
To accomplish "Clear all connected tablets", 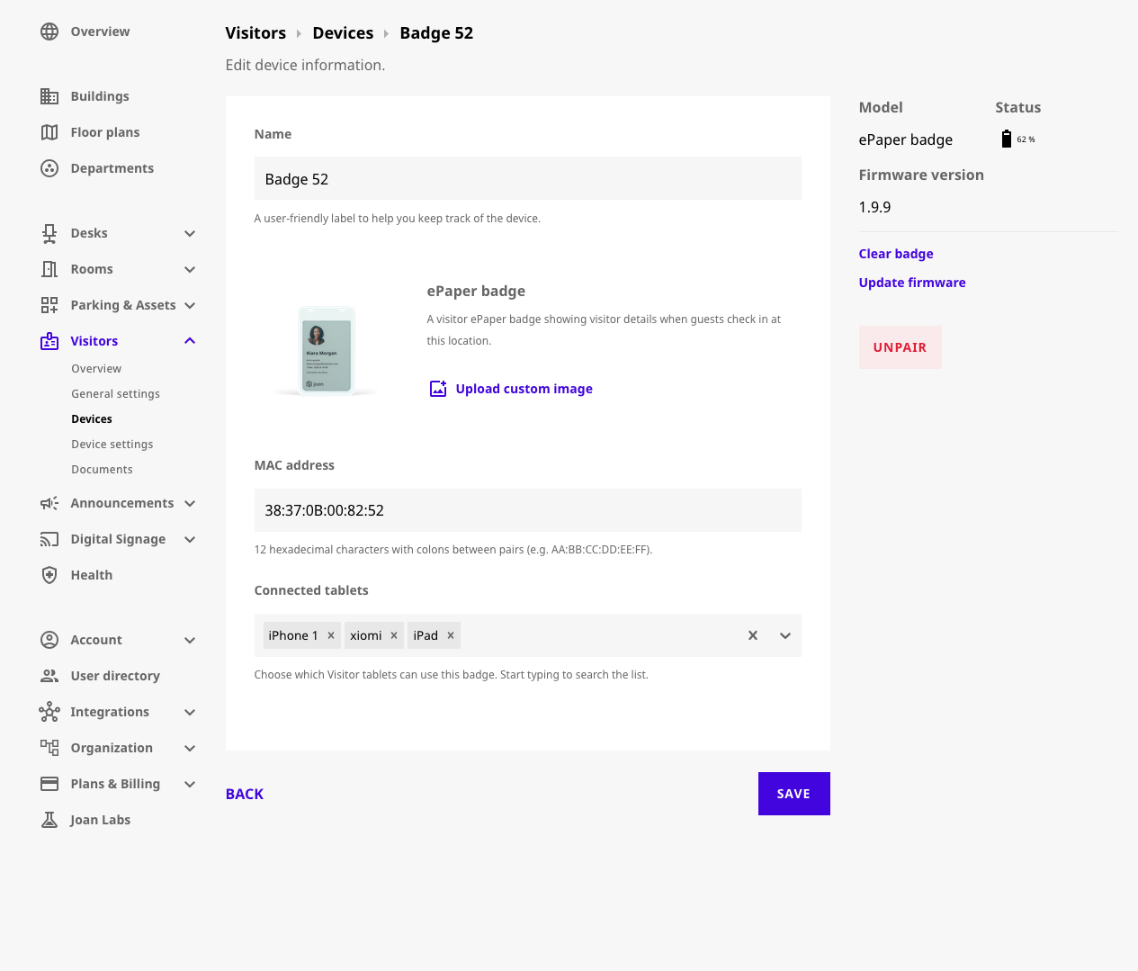I will [x=753, y=635].
